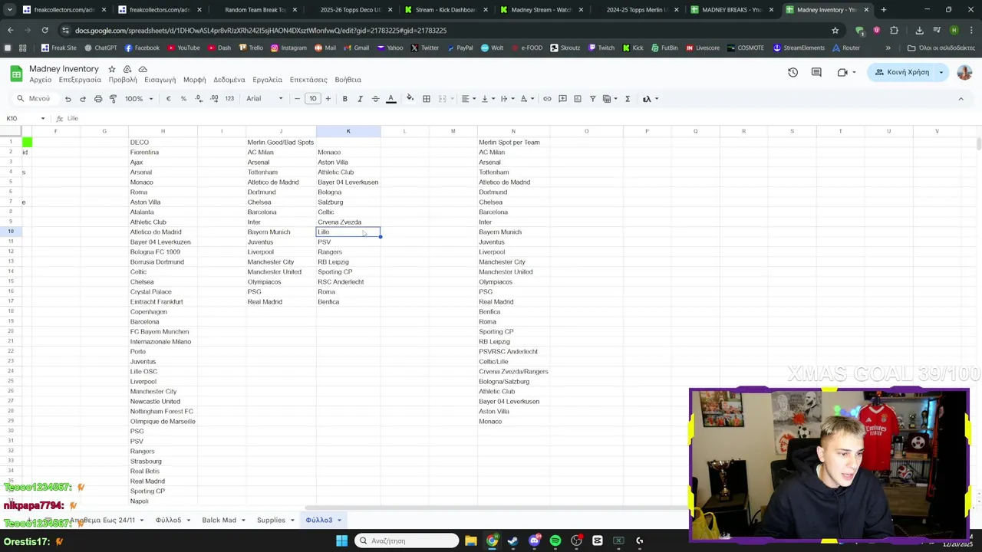Toggle strikethrough formatting
Screen dimensions: 982x552
pyautogui.click(x=375, y=99)
